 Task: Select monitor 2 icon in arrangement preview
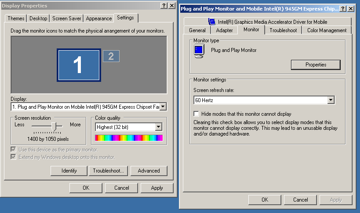coord(111,56)
